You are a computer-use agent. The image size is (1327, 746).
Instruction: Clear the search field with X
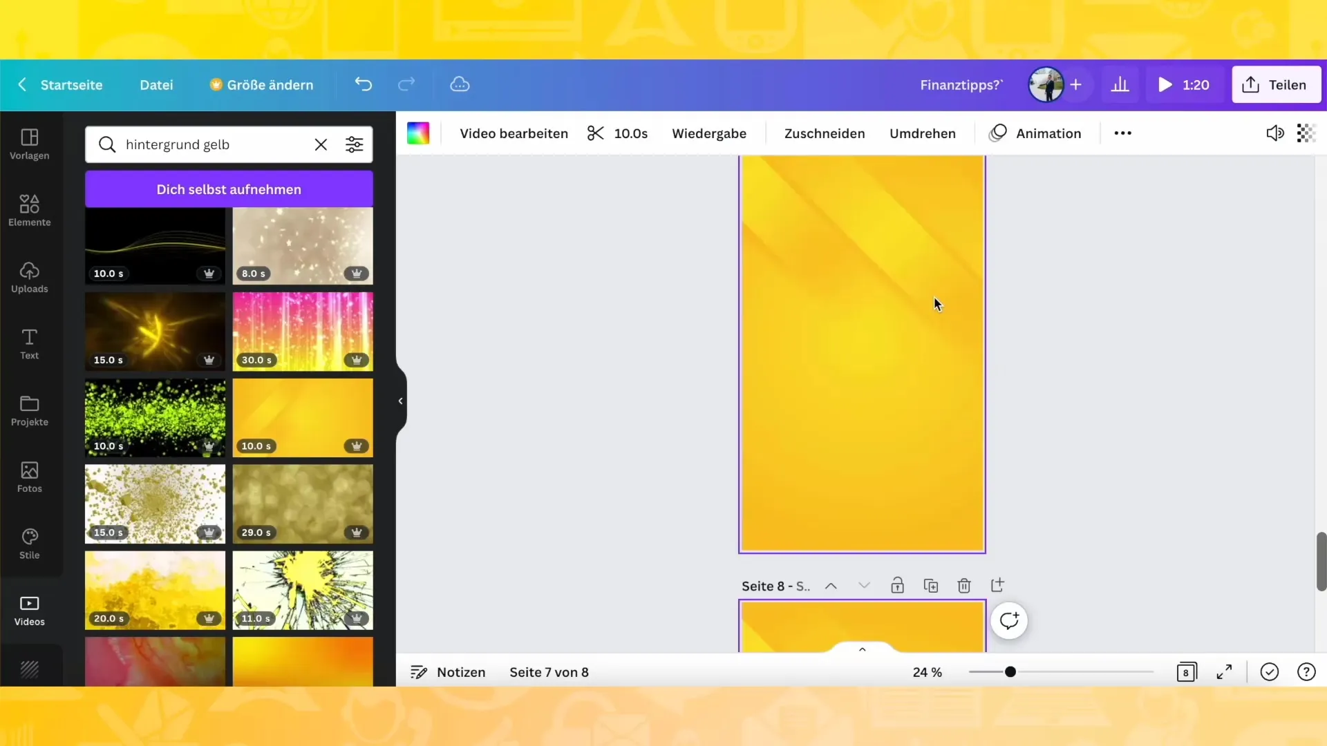tap(321, 144)
